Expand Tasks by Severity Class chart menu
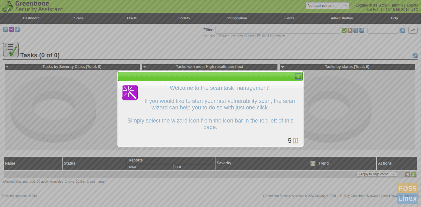Viewport: 421px width, 207px height. (7, 67)
